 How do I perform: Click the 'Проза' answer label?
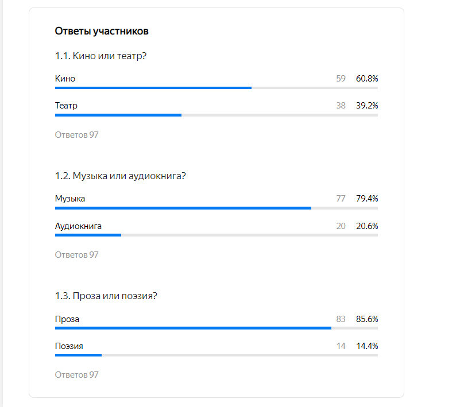point(67,319)
